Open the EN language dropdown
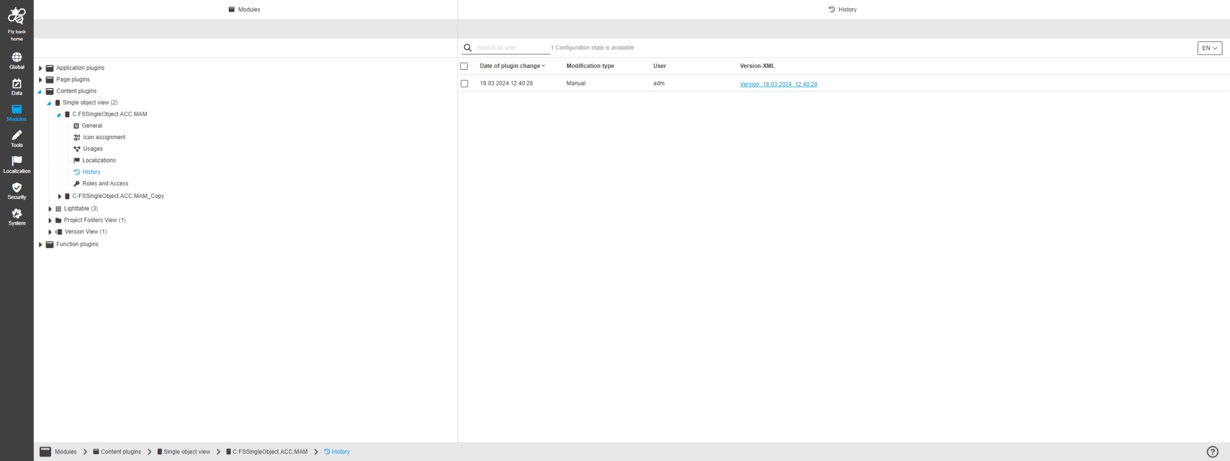This screenshot has width=1230, height=461. point(1209,48)
